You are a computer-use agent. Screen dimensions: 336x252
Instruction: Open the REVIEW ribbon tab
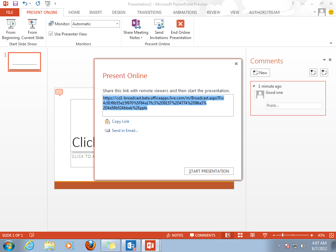[x=213, y=12]
